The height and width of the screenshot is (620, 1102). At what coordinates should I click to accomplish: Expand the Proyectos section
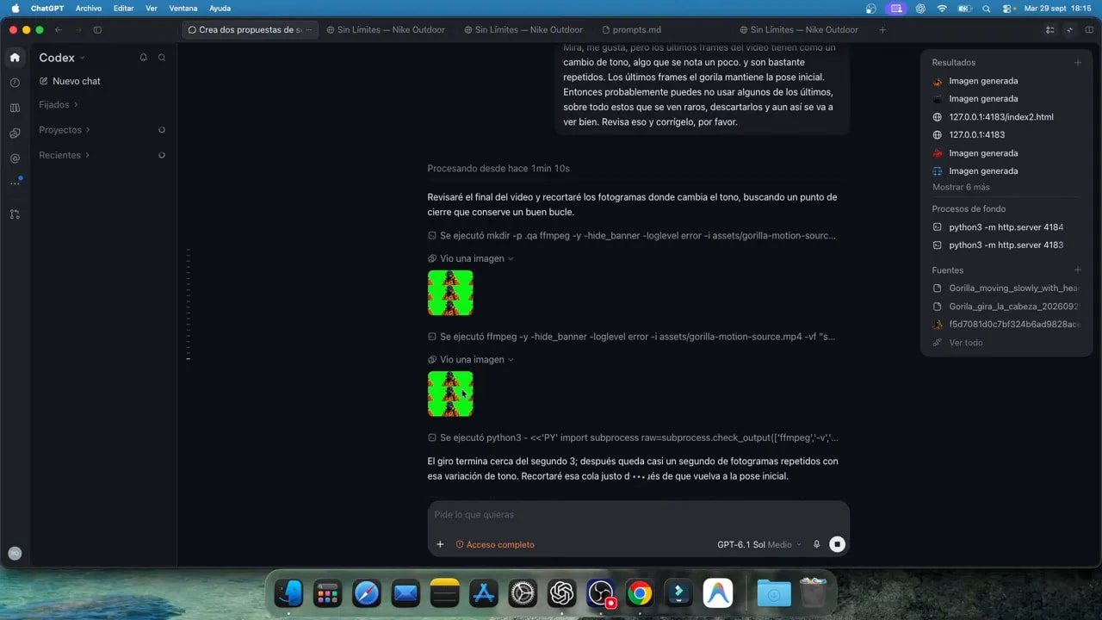point(65,130)
